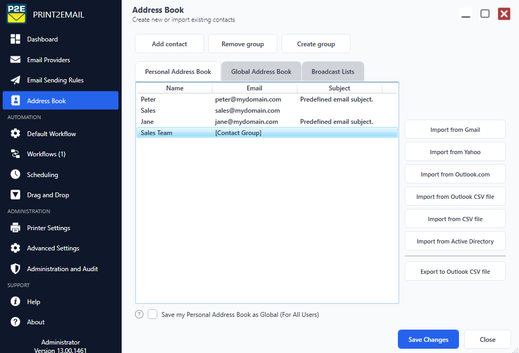Click the Save Changes button
Screen dimensions: 519x353
coord(428,339)
